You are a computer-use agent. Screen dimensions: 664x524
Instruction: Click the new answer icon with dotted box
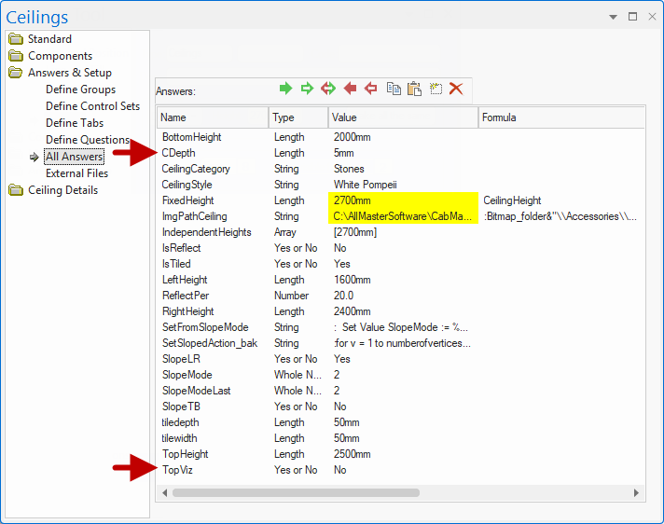pyautogui.click(x=436, y=89)
